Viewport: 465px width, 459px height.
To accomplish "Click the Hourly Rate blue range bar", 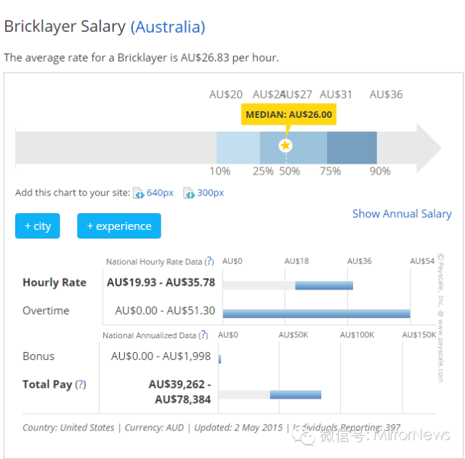I will click(x=324, y=286).
